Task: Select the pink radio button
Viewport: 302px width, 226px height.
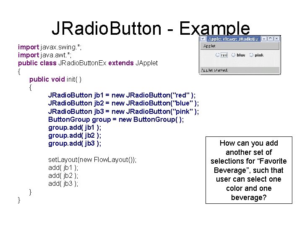Action: [x=256, y=55]
